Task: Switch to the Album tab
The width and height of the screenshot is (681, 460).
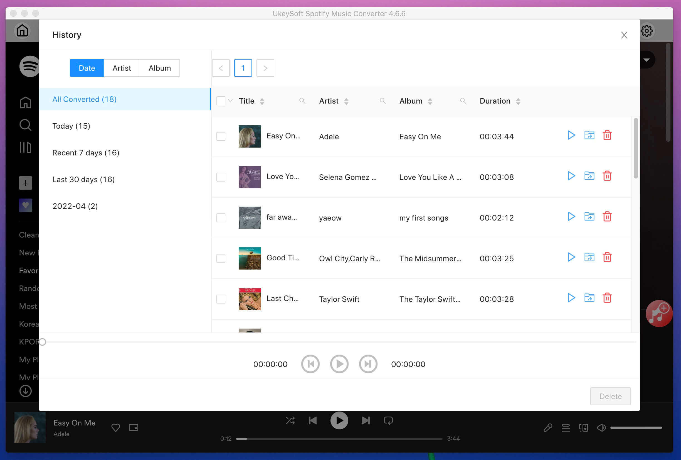Action: [x=160, y=68]
